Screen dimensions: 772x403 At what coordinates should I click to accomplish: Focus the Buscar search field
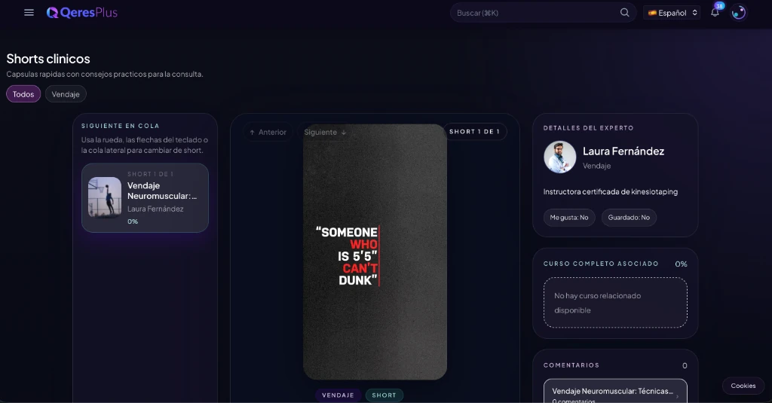tap(543, 13)
